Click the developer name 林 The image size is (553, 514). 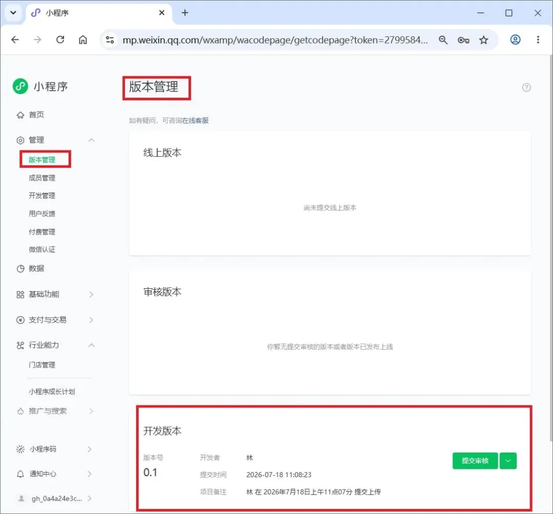(x=249, y=458)
